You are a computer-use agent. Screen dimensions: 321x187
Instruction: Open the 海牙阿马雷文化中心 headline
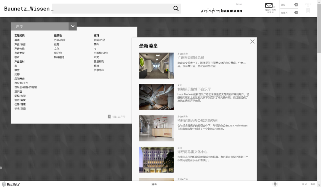[192, 152]
